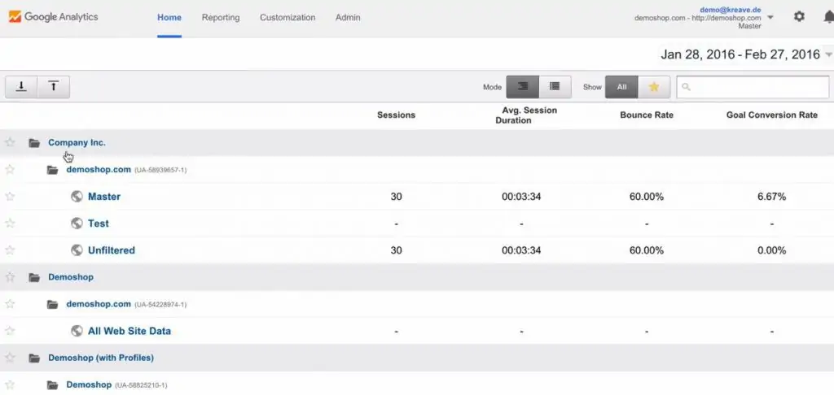Click the globe icon beside Unfiltered
Screen dimensions: 834x395
77,250
